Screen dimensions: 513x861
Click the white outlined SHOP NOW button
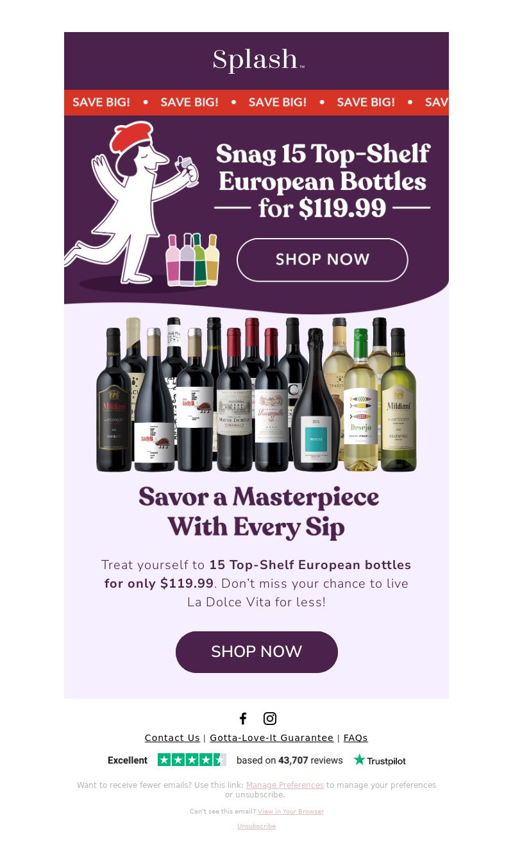[323, 260]
